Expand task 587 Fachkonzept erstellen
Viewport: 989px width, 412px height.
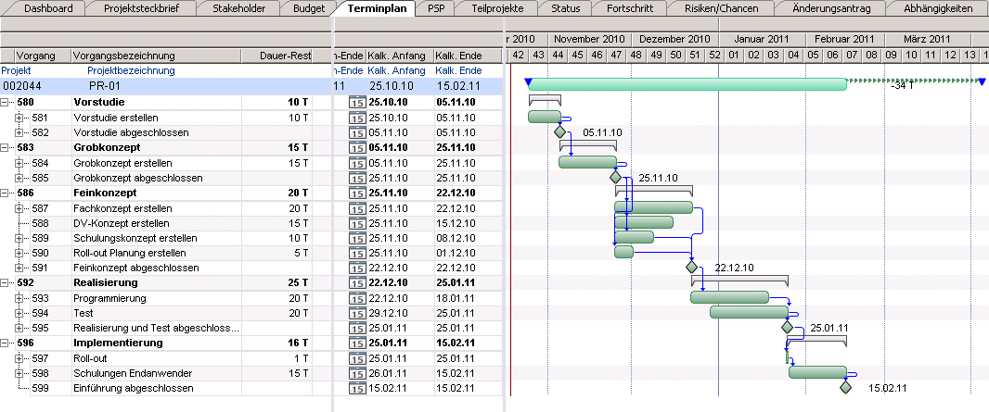(x=19, y=208)
